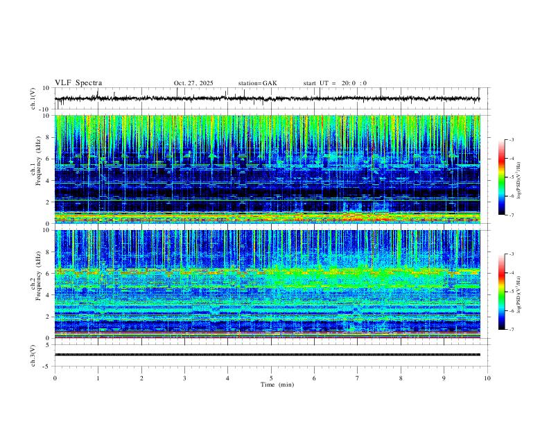This screenshot has height=424, width=549.
Task: Click the time axis tick label '7'
Action: tap(358, 378)
